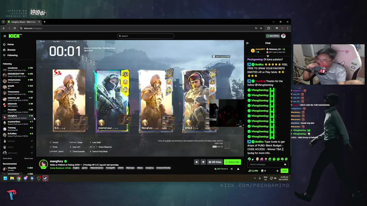Open File Explorer from taskbar
Screen dimensions: 367x206
pyautogui.click(x=12, y=178)
